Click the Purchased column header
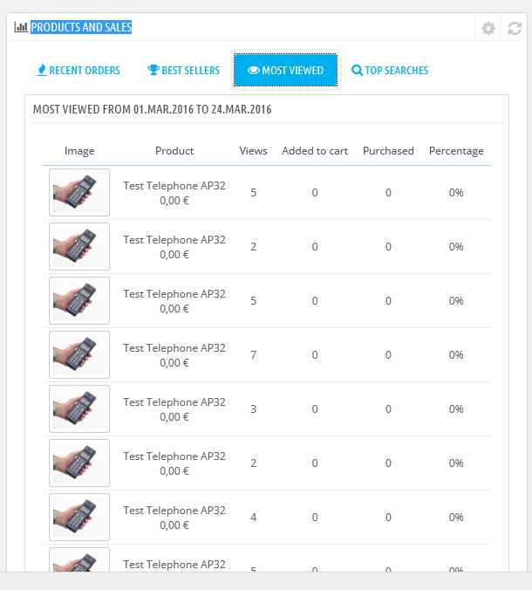The width and height of the screenshot is (532, 590). [388, 151]
